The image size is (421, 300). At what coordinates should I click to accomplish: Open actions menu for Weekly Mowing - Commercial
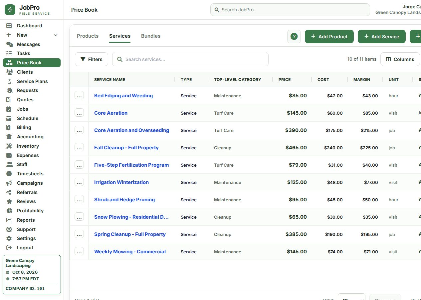pos(79,252)
